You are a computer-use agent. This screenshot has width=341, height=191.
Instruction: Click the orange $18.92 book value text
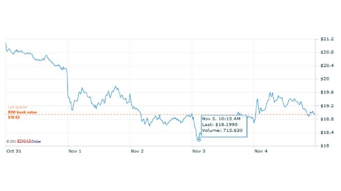(x=14, y=117)
